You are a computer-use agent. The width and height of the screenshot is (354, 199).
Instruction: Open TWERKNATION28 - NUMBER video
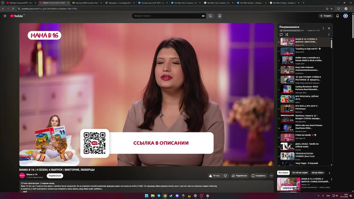tap(304, 156)
